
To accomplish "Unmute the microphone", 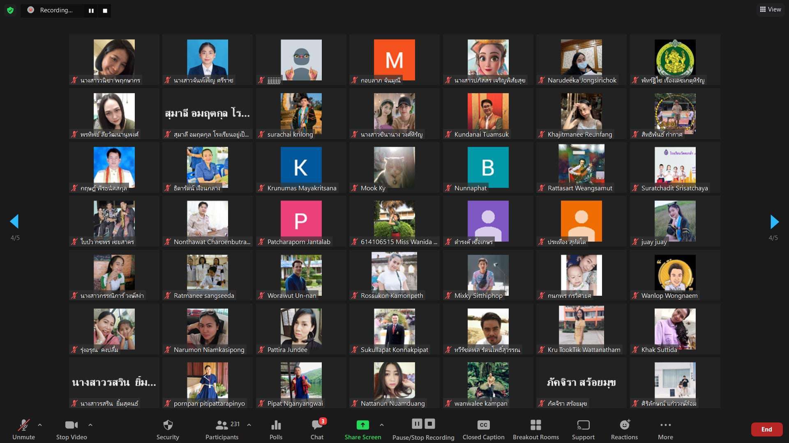I will click(x=23, y=425).
